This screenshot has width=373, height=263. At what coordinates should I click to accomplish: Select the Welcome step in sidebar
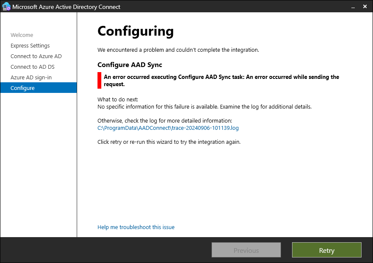(22, 35)
